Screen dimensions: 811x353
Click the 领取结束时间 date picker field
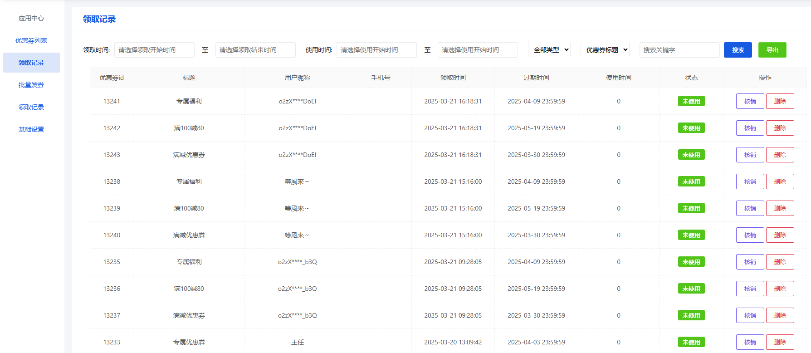(x=255, y=50)
